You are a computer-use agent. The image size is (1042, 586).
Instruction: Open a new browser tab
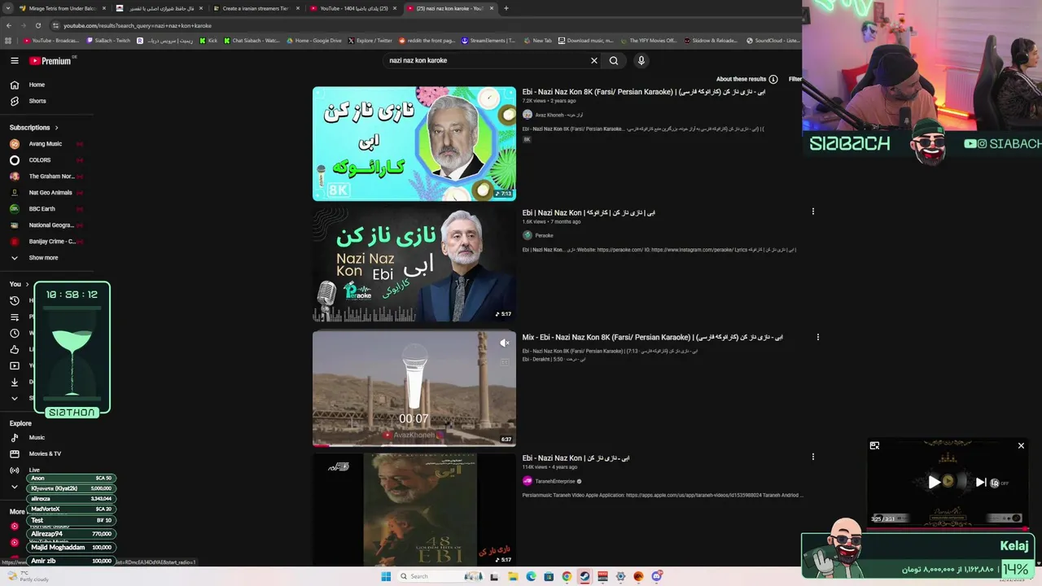click(x=506, y=8)
